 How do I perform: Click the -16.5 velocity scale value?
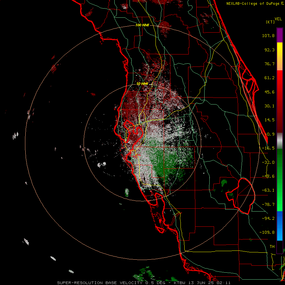pyautogui.click(x=268, y=148)
